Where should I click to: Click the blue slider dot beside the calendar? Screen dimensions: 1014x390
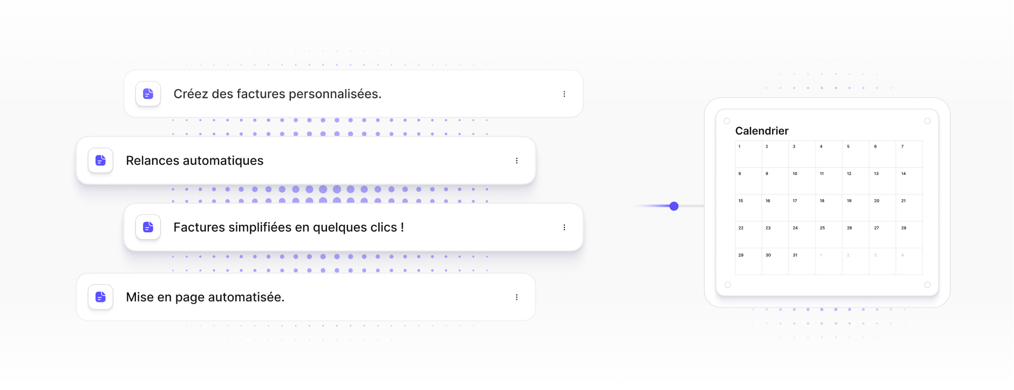pyautogui.click(x=674, y=206)
